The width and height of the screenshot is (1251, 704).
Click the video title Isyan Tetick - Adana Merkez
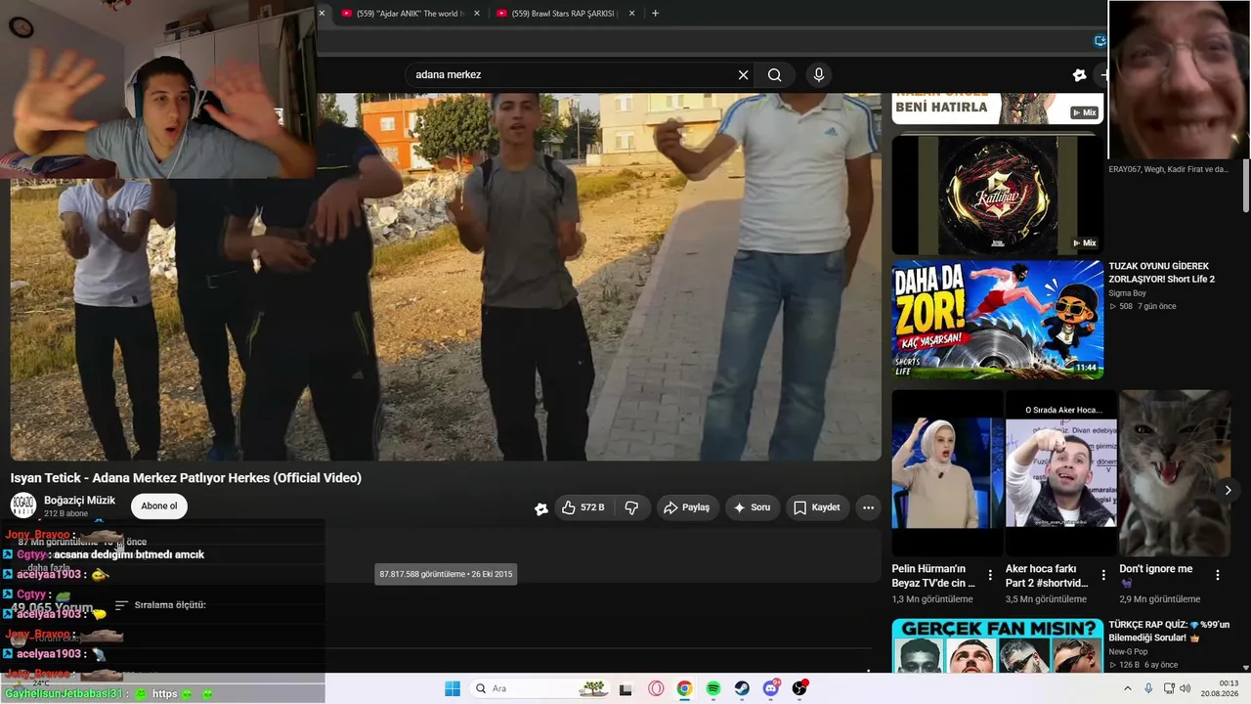click(x=186, y=478)
